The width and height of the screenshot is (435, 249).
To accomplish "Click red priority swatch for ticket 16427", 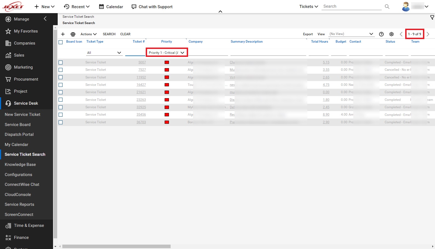I will (x=167, y=85).
